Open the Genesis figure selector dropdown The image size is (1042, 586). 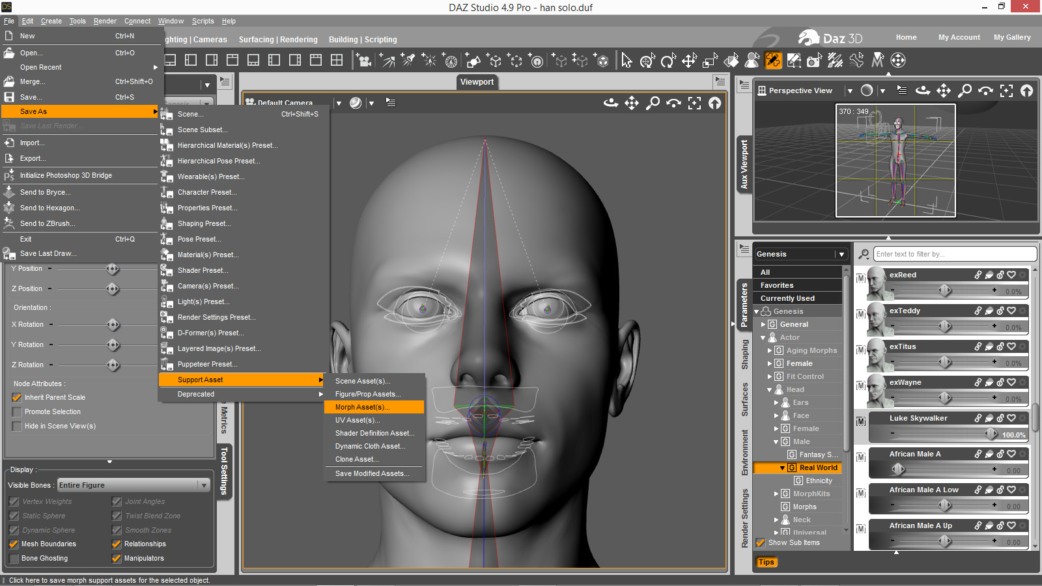(x=800, y=254)
